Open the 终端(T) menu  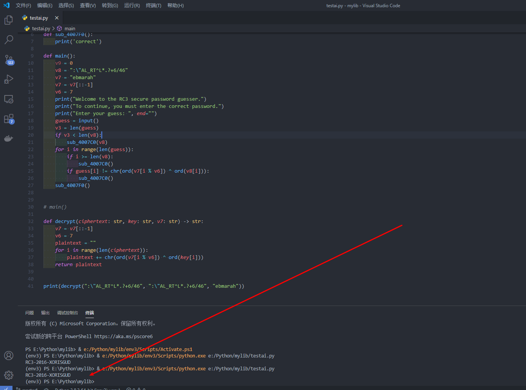tap(153, 6)
